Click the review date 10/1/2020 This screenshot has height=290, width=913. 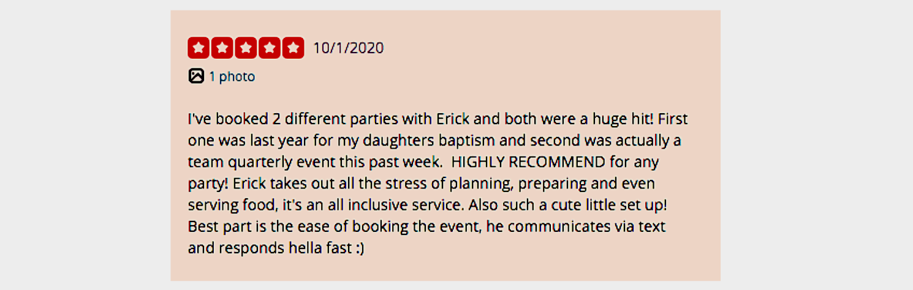[348, 48]
